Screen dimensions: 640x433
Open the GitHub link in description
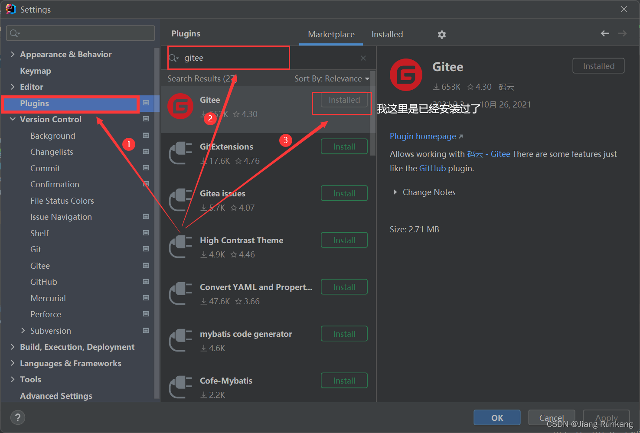pyautogui.click(x=432, y=168)
